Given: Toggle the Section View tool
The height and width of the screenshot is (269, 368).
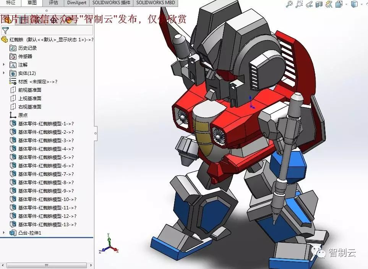Looking at the screenshot, I should [319, 4].
